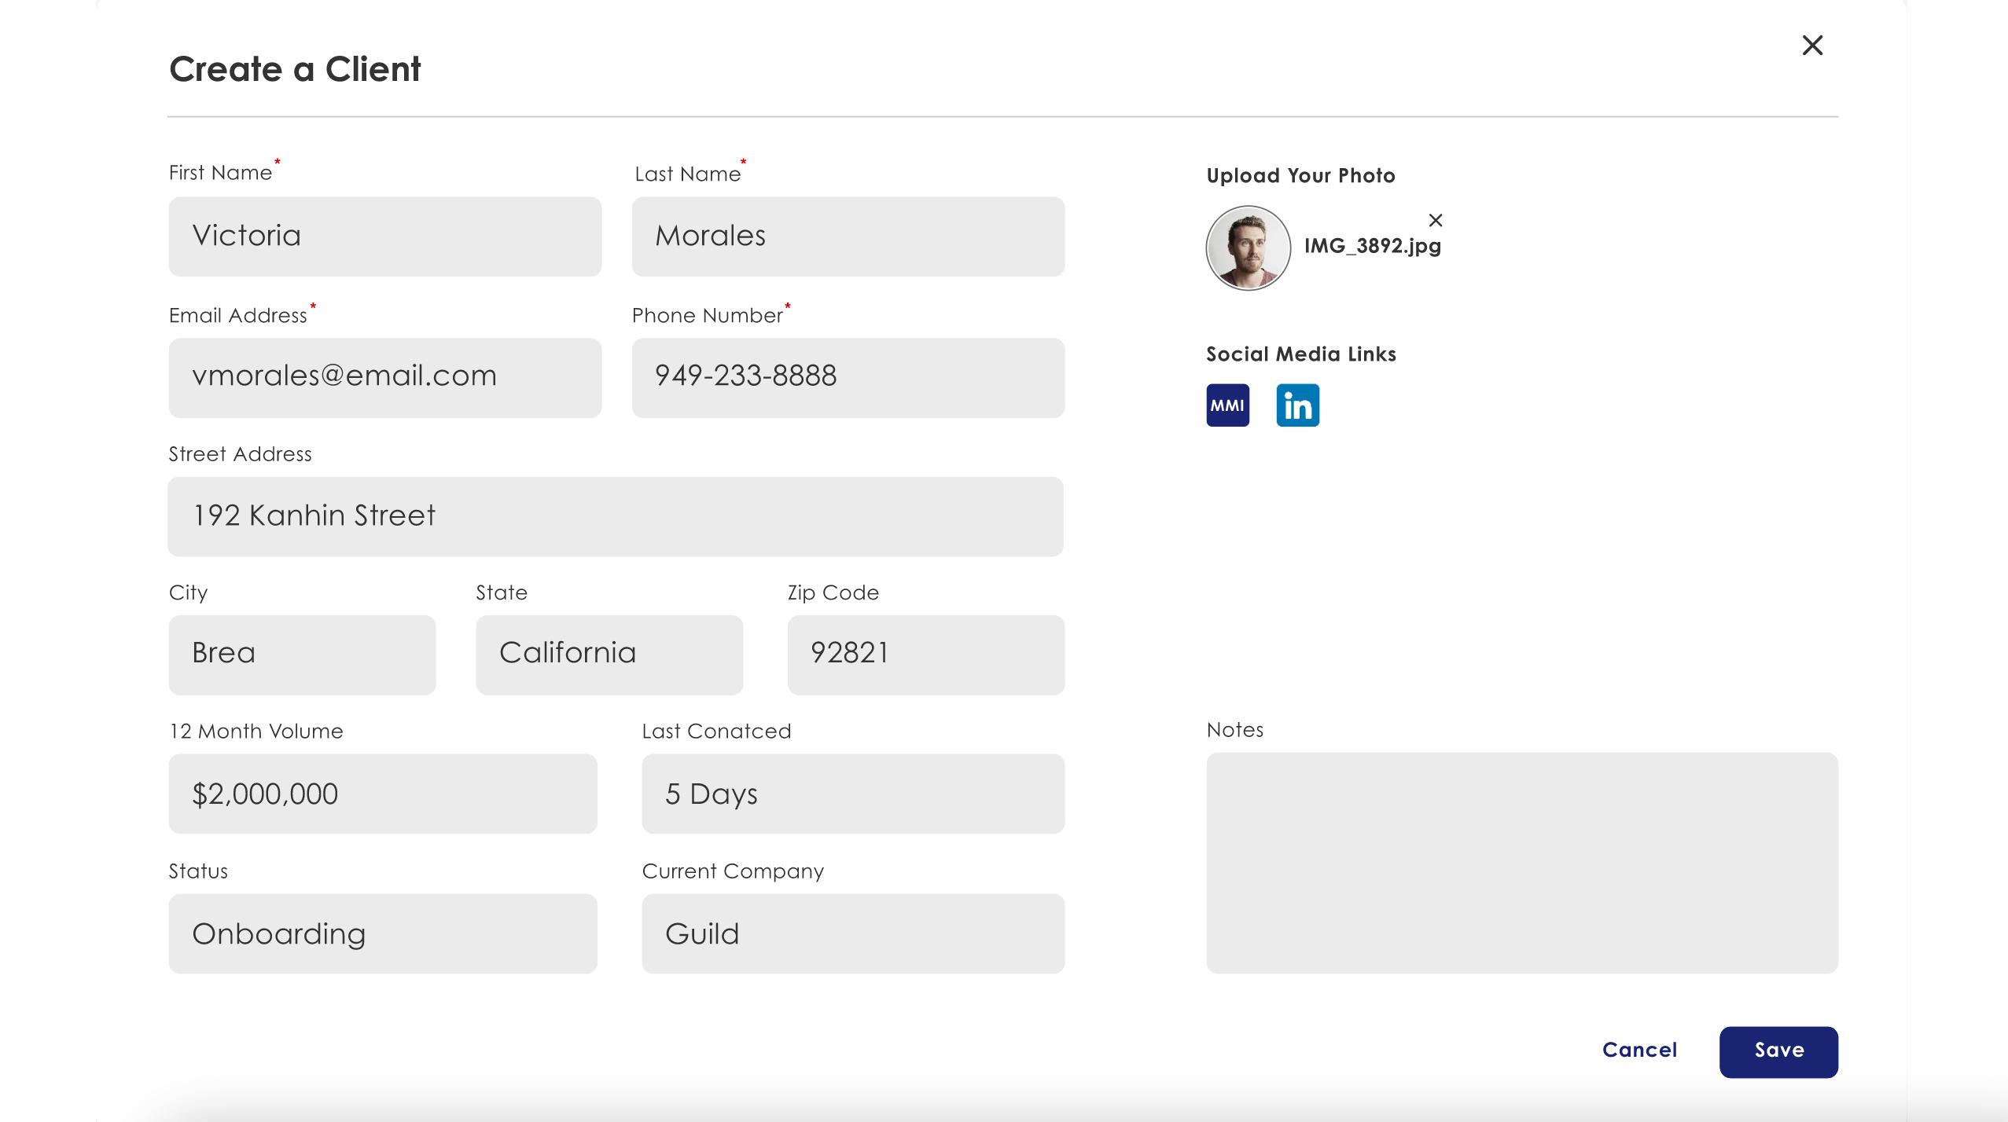Screen dimensions: 2008x1122
Task: Close the Create a Client dialog
Action: point(1812,46)
